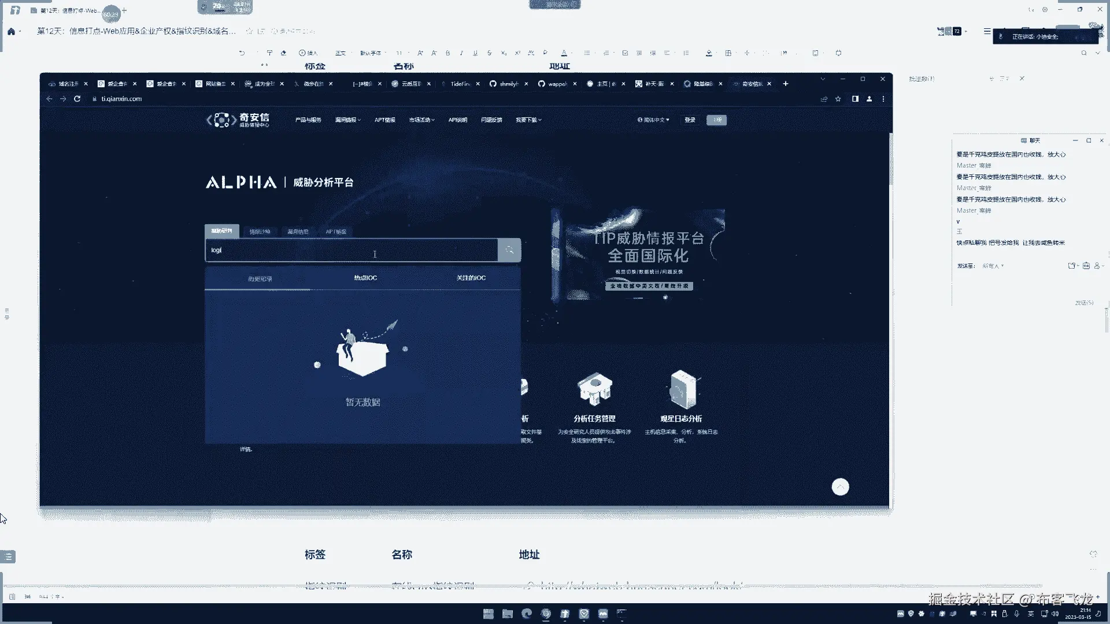Toggle strikethrough formatting in the editor toolbar
The image size is (1110, 624).
[x=489, y=53]
